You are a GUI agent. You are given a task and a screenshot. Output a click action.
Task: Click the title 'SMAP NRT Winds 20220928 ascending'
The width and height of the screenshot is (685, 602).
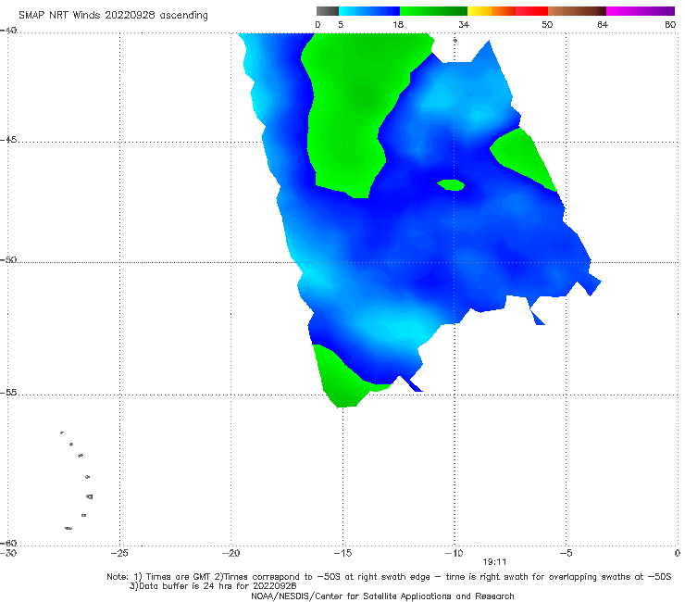113,15
